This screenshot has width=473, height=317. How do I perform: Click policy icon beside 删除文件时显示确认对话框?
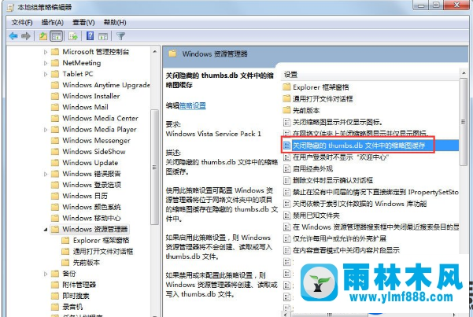[286, 181]
